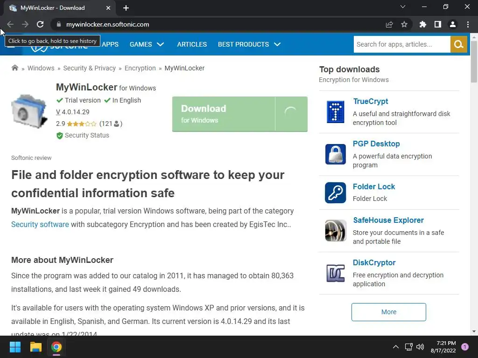Open the DiskCryptor icon
The image size is (478, 358).
click(x=335, y=273)
